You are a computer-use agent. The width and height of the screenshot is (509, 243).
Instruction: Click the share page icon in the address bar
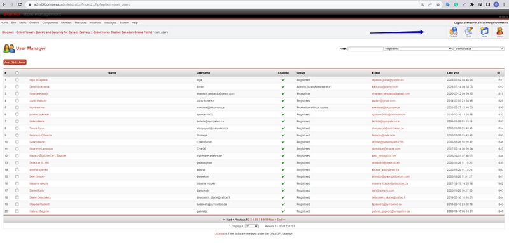click(x=430, y=4)
